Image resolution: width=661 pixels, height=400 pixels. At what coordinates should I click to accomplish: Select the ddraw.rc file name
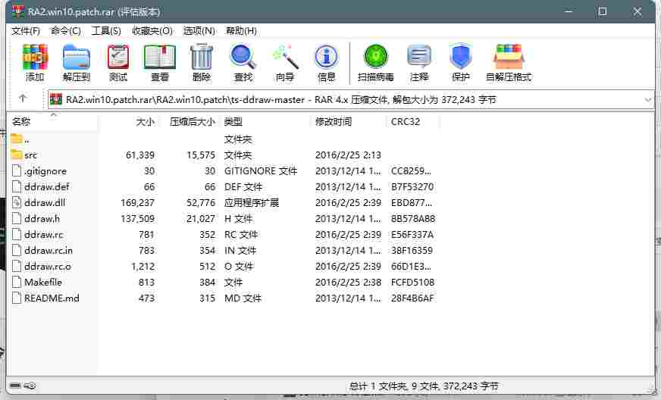coord(44,234)
